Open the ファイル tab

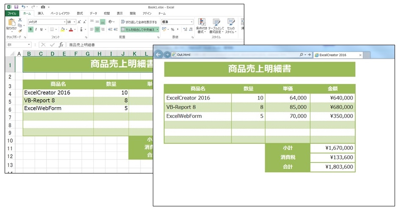(x=12, y=14)
